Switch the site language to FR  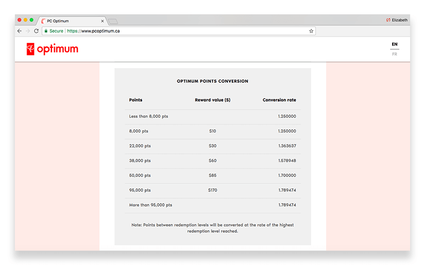(x=394, y=54)
